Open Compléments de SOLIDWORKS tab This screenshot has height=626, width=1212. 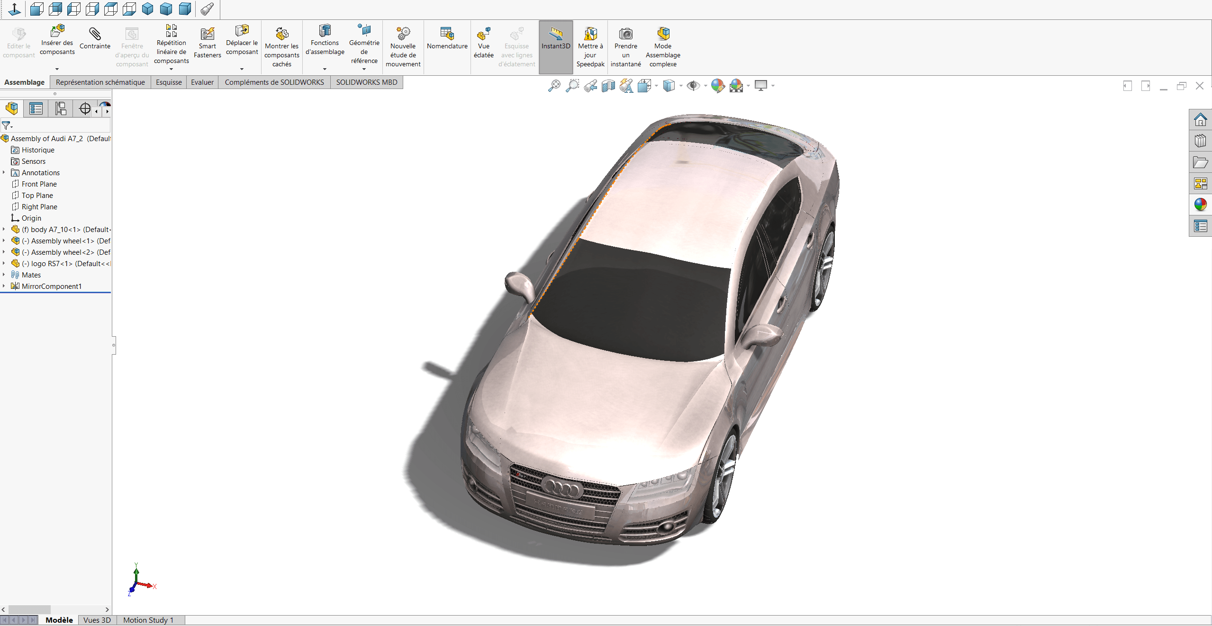(x=274, y=82)
